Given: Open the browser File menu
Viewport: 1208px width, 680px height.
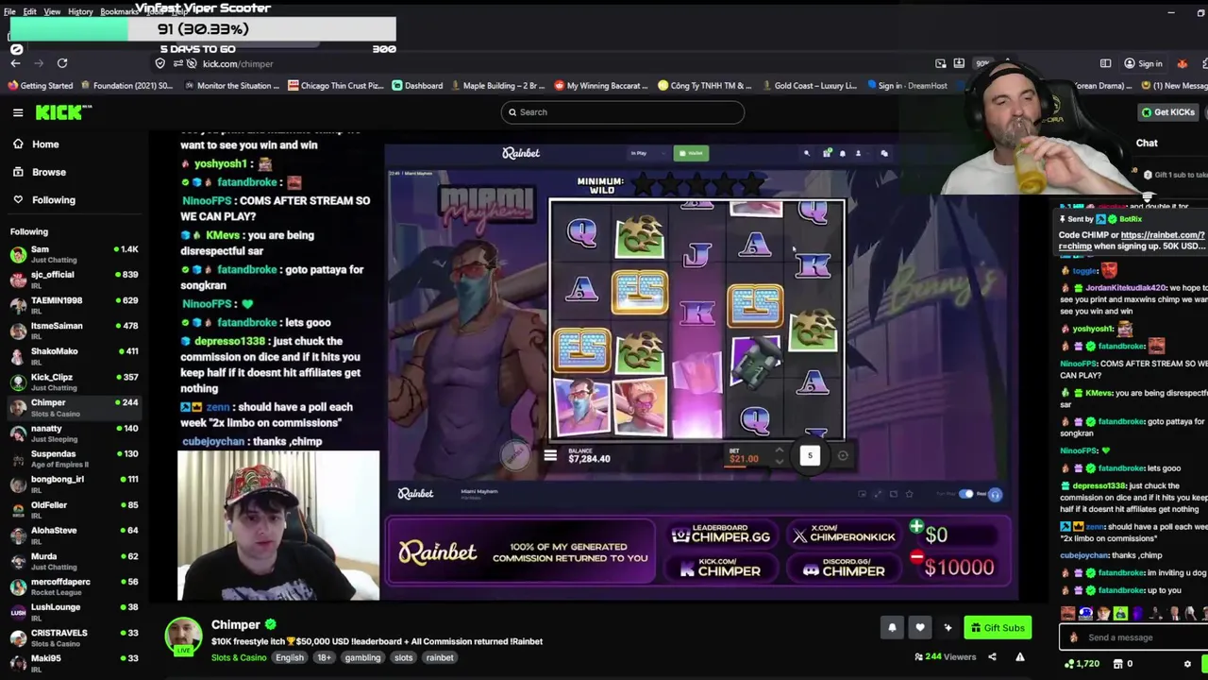Looking at the screenshot, I should pyautogui.click(x=9, y=12).
